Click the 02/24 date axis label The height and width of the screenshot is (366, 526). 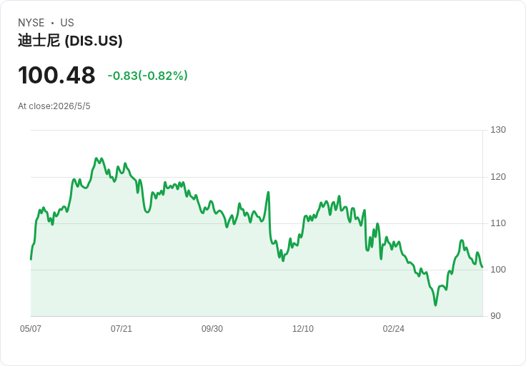(394, 328)
